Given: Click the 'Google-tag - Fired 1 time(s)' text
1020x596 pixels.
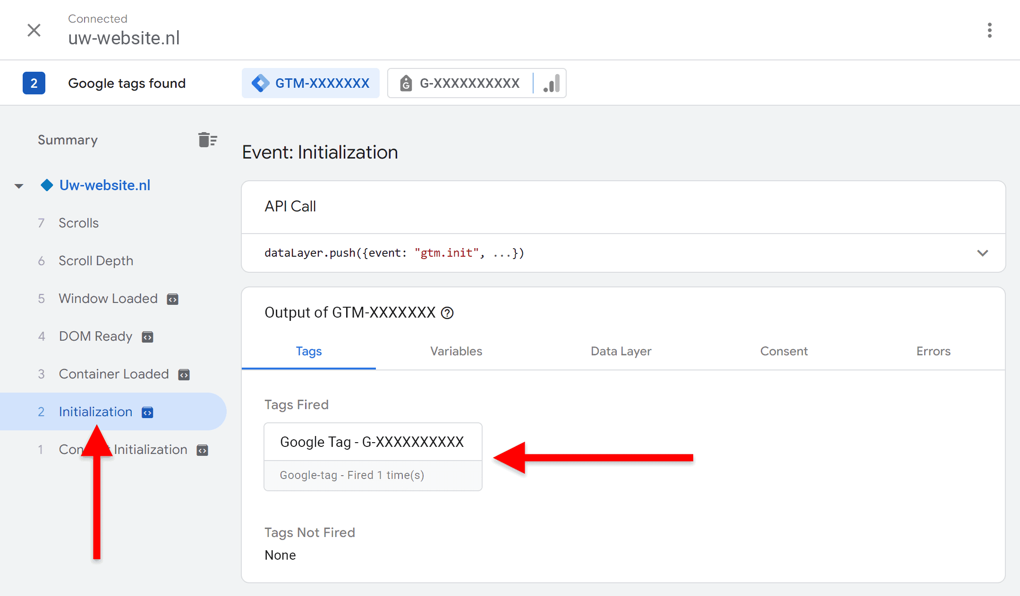Looking at the screenshot, I should click(352, 475).
